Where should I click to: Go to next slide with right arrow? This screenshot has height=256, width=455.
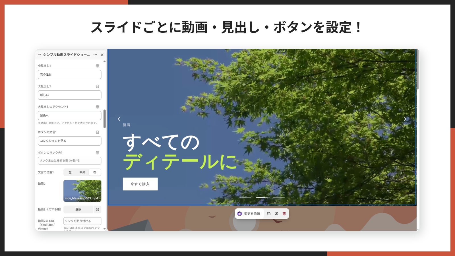click(405, 119)
